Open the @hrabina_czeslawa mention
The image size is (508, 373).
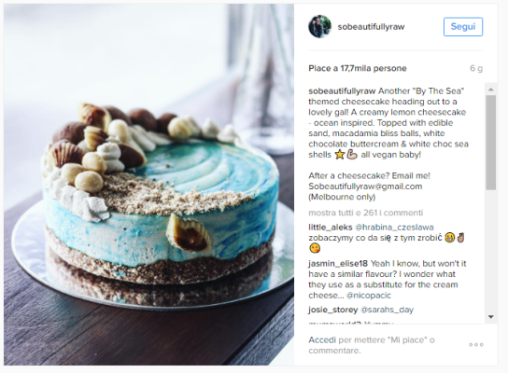(394, 228)
